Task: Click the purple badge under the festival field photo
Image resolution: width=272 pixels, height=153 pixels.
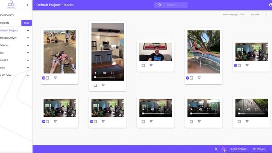Action: [43, 78]
